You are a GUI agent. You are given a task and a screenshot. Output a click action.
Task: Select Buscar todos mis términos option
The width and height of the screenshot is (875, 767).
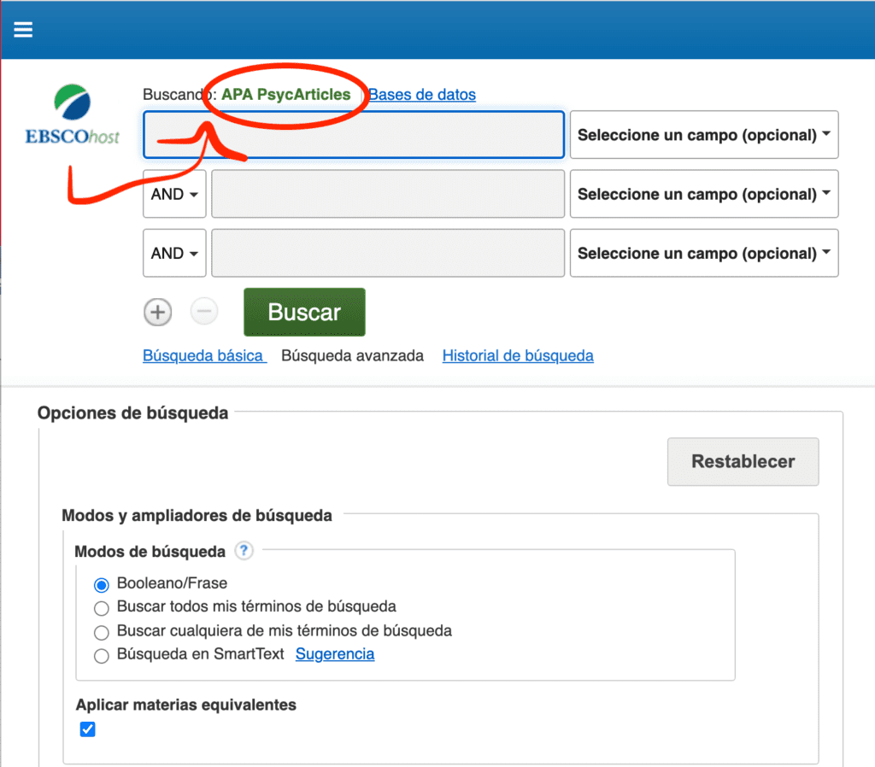pyautogui.click(x=102, y=608)
